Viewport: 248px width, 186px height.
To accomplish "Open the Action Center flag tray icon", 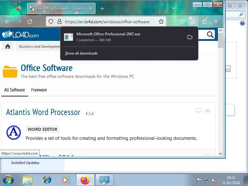I will (x=199, y=180).
